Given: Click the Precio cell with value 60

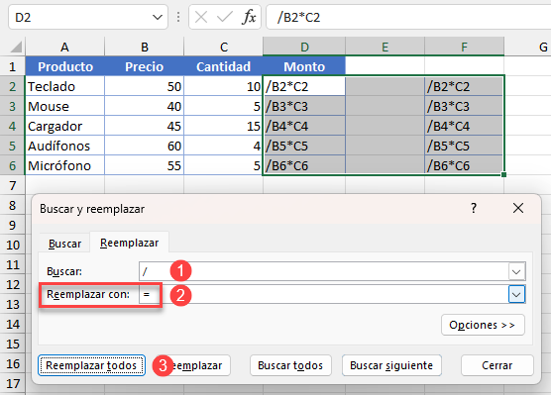Looking at the screenshot, I should (x=144, y=146).
